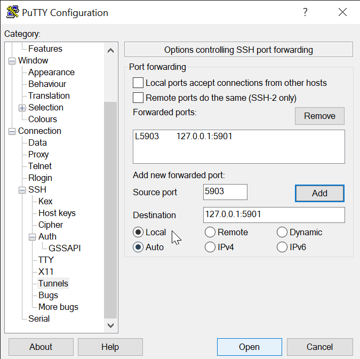Screen dimensions: 360x359
Task: Click the Open button
Action: pos(250,347)
